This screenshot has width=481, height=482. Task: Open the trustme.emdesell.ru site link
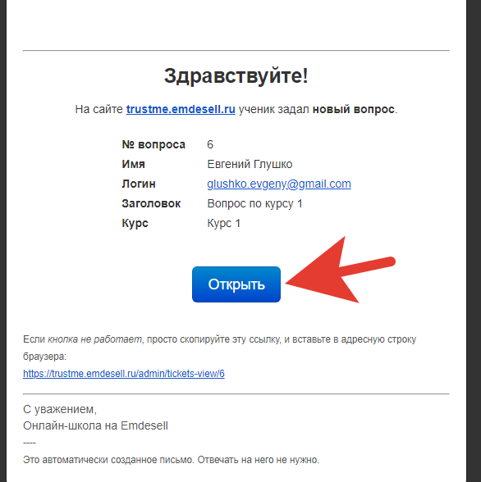[x=181, y=109]
